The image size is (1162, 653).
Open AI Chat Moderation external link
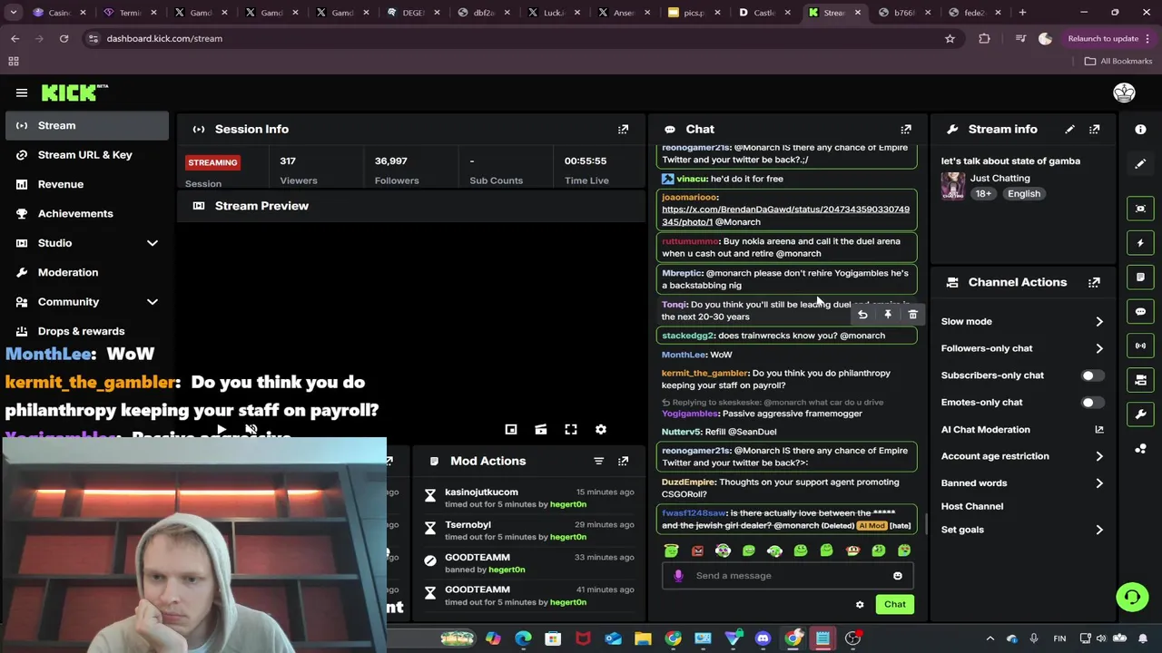pos(1099,430)
